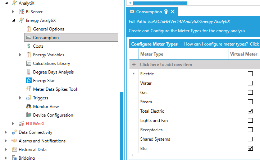Open 'How can I configure meter types?' link

coord(216,44)
